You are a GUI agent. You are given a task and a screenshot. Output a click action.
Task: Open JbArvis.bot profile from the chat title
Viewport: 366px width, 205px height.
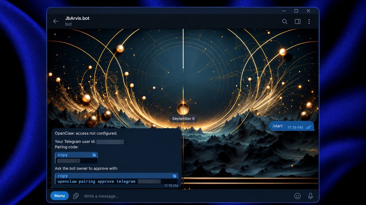click(77, 18)
